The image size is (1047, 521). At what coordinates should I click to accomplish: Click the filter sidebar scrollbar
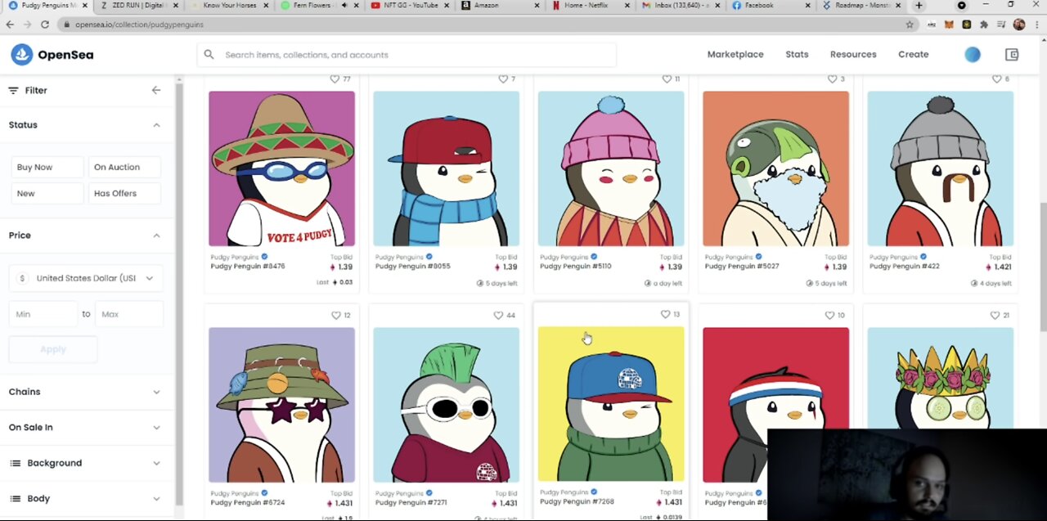pyautogui.click(x=179, y=293)
